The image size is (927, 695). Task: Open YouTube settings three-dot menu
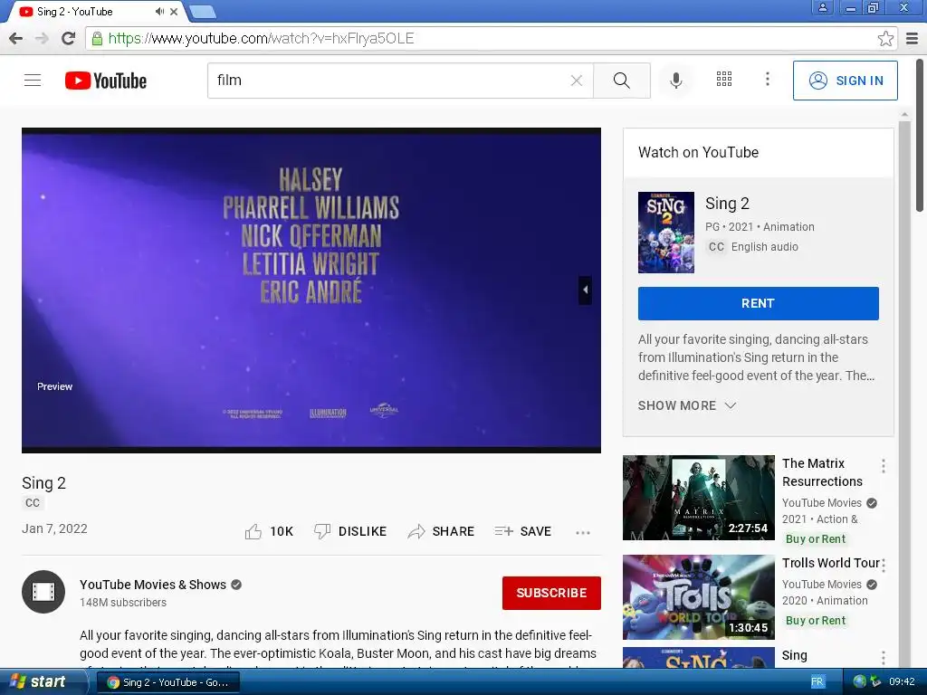pyautogui.click(x=768, y=80)
